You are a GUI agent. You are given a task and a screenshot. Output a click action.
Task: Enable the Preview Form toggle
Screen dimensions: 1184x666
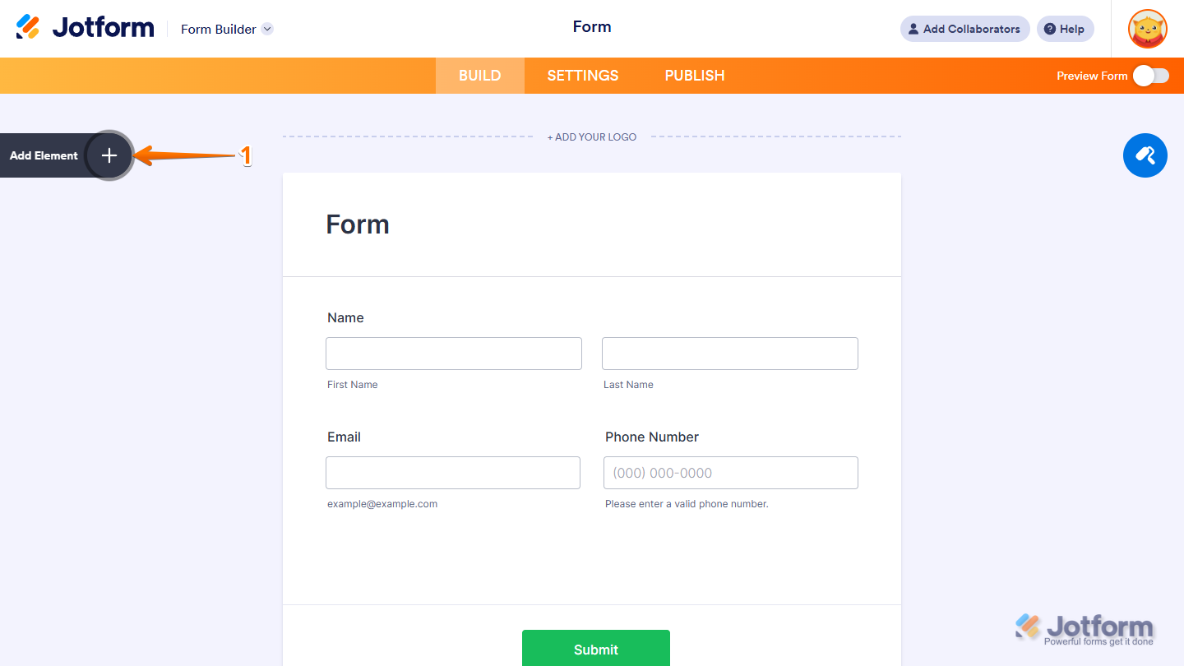pyautogui.click(x=1149, y=75)
